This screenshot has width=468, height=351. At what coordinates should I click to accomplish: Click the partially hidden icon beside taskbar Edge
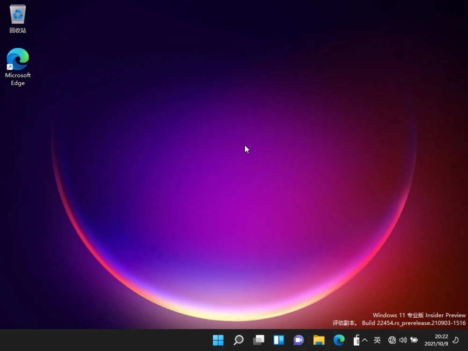point(356,340)
